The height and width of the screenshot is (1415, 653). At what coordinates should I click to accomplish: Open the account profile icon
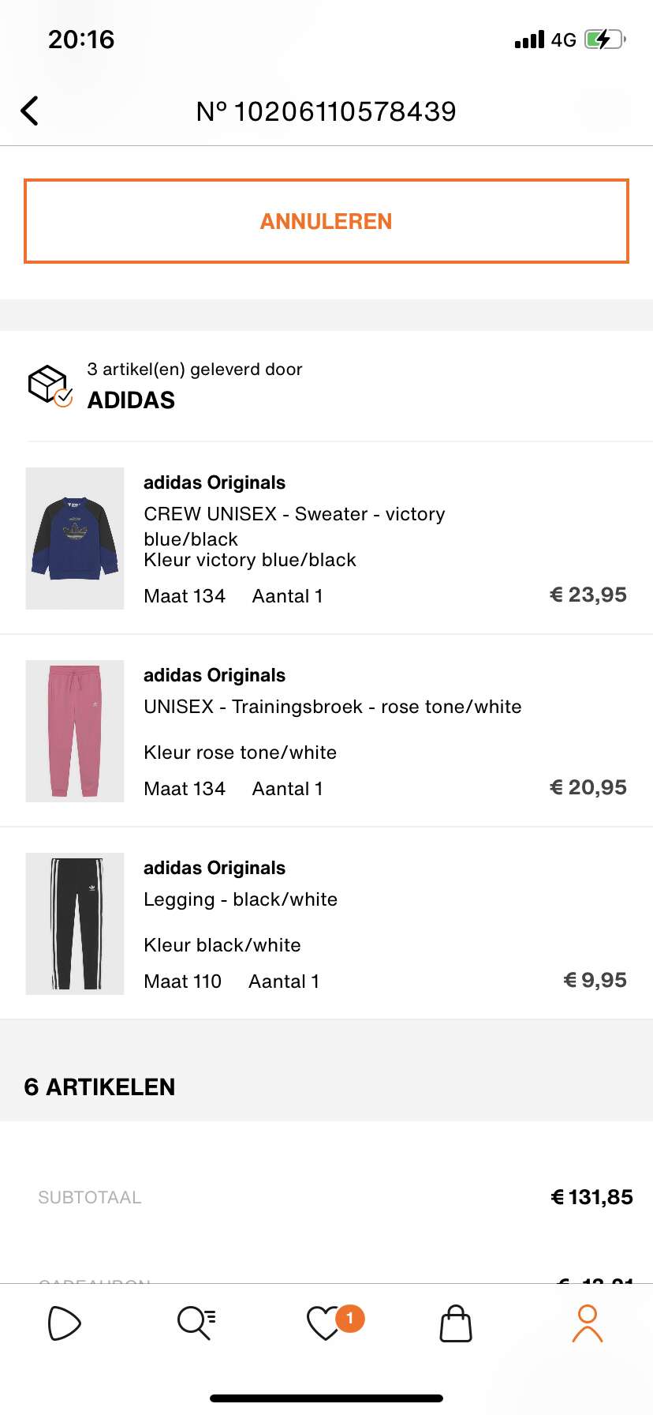588,1323
